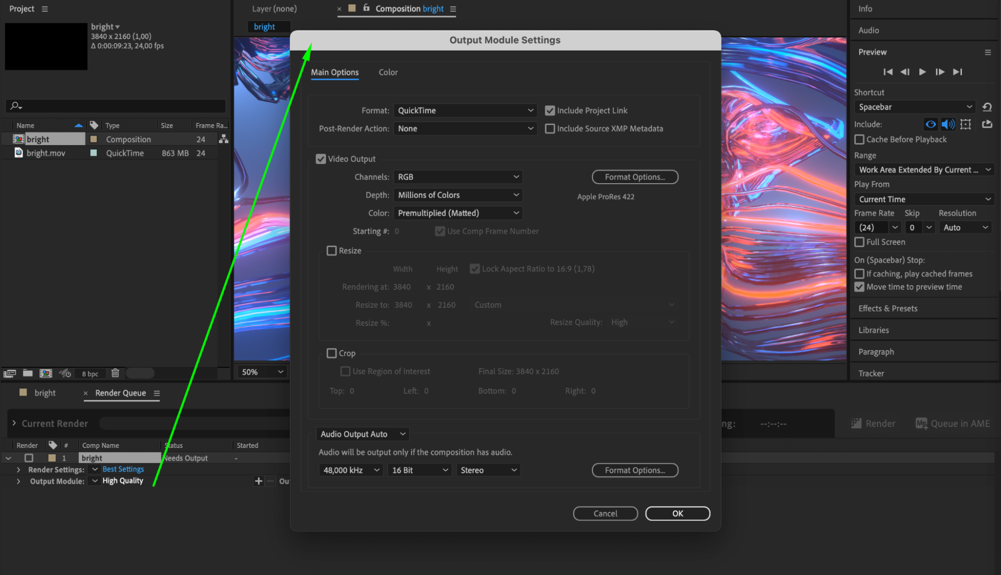Click the OK button in Output Module Settings

coord(678,513)
